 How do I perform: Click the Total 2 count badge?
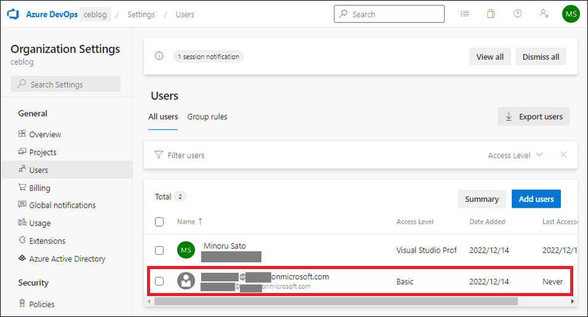[x=180, y=197]
